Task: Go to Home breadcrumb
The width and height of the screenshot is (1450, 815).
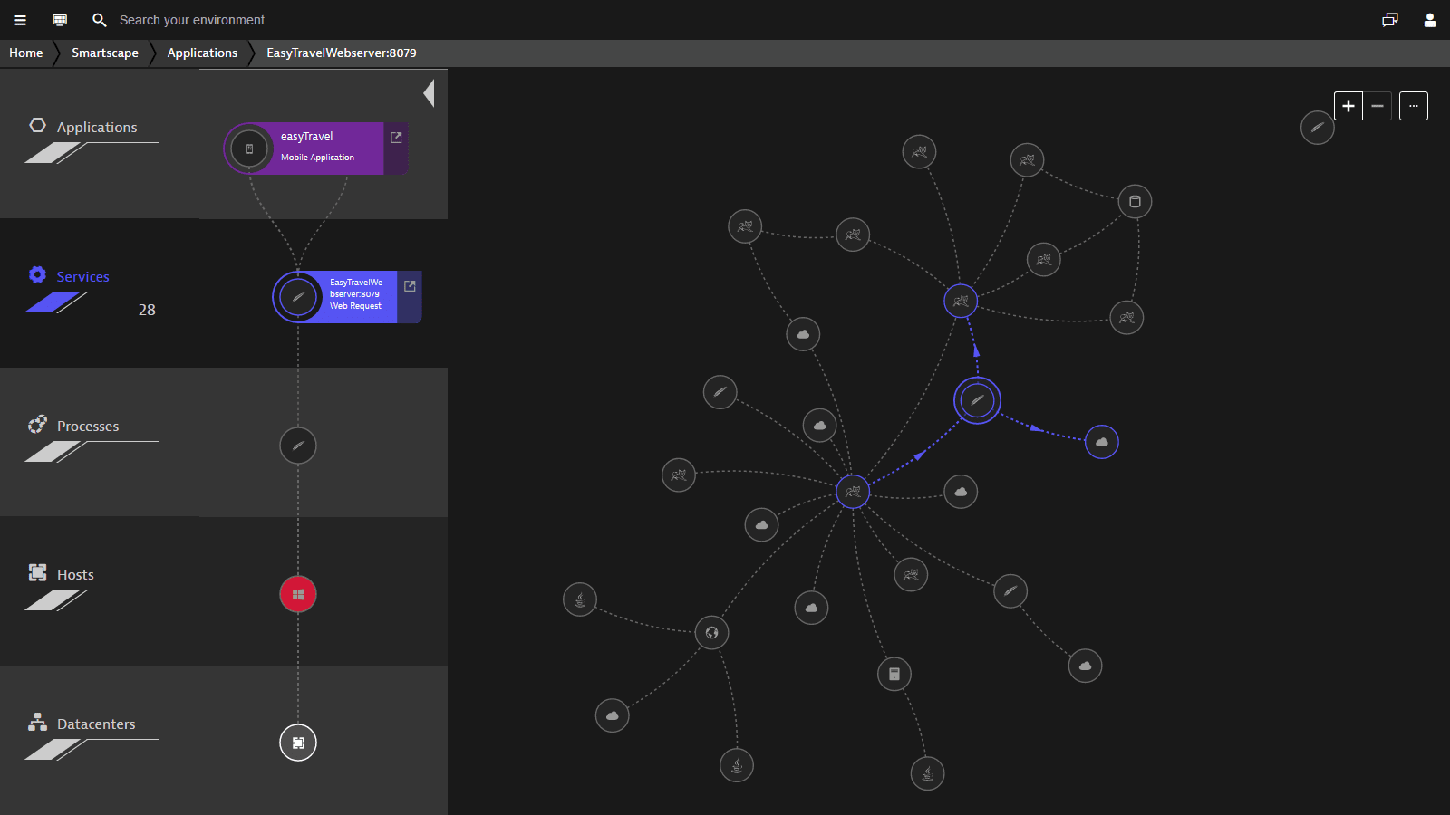Action: [x=26, y=53]
